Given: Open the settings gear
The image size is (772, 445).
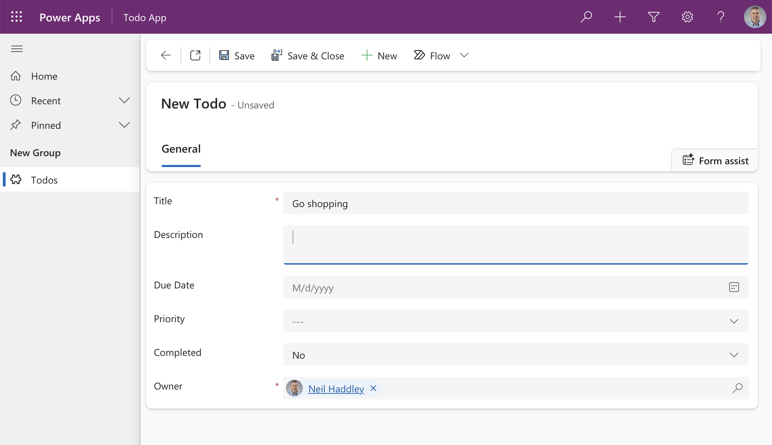Looking at the screenshot, I should [687, 17].
